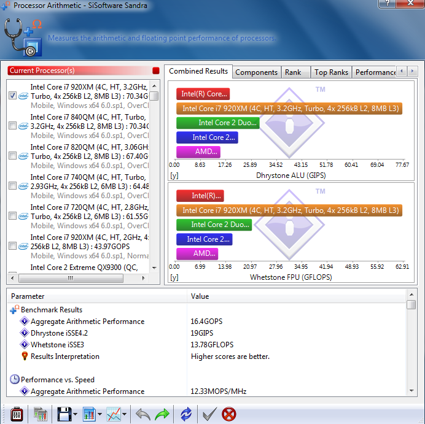Click the help question mark title button

pyautogui.click(x=387, y=3)
